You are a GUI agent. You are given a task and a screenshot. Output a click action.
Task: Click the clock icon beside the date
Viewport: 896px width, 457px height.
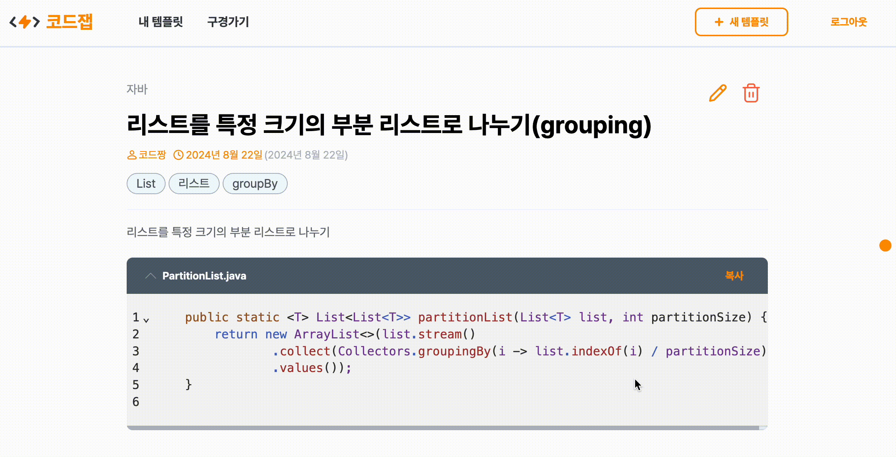pyautogui.click(x=178, y=155)
